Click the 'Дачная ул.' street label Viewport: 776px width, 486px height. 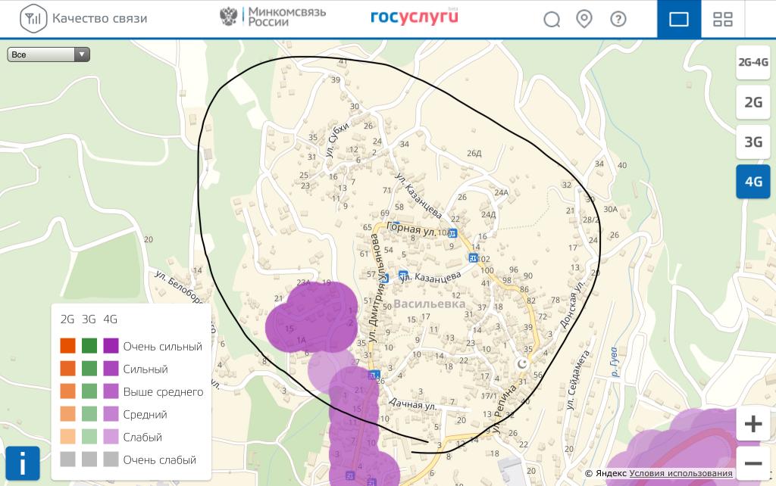pyautogui.click(x=412, y=403)
